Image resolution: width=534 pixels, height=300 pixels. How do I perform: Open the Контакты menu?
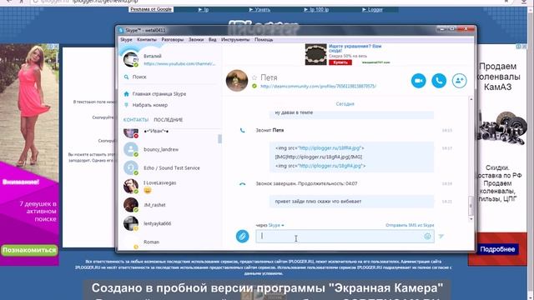pos(147,40)
